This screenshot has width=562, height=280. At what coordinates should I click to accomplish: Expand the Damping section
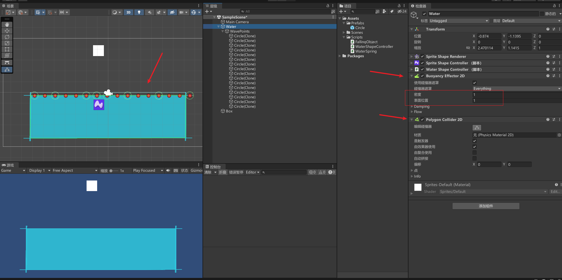[422, 107]
